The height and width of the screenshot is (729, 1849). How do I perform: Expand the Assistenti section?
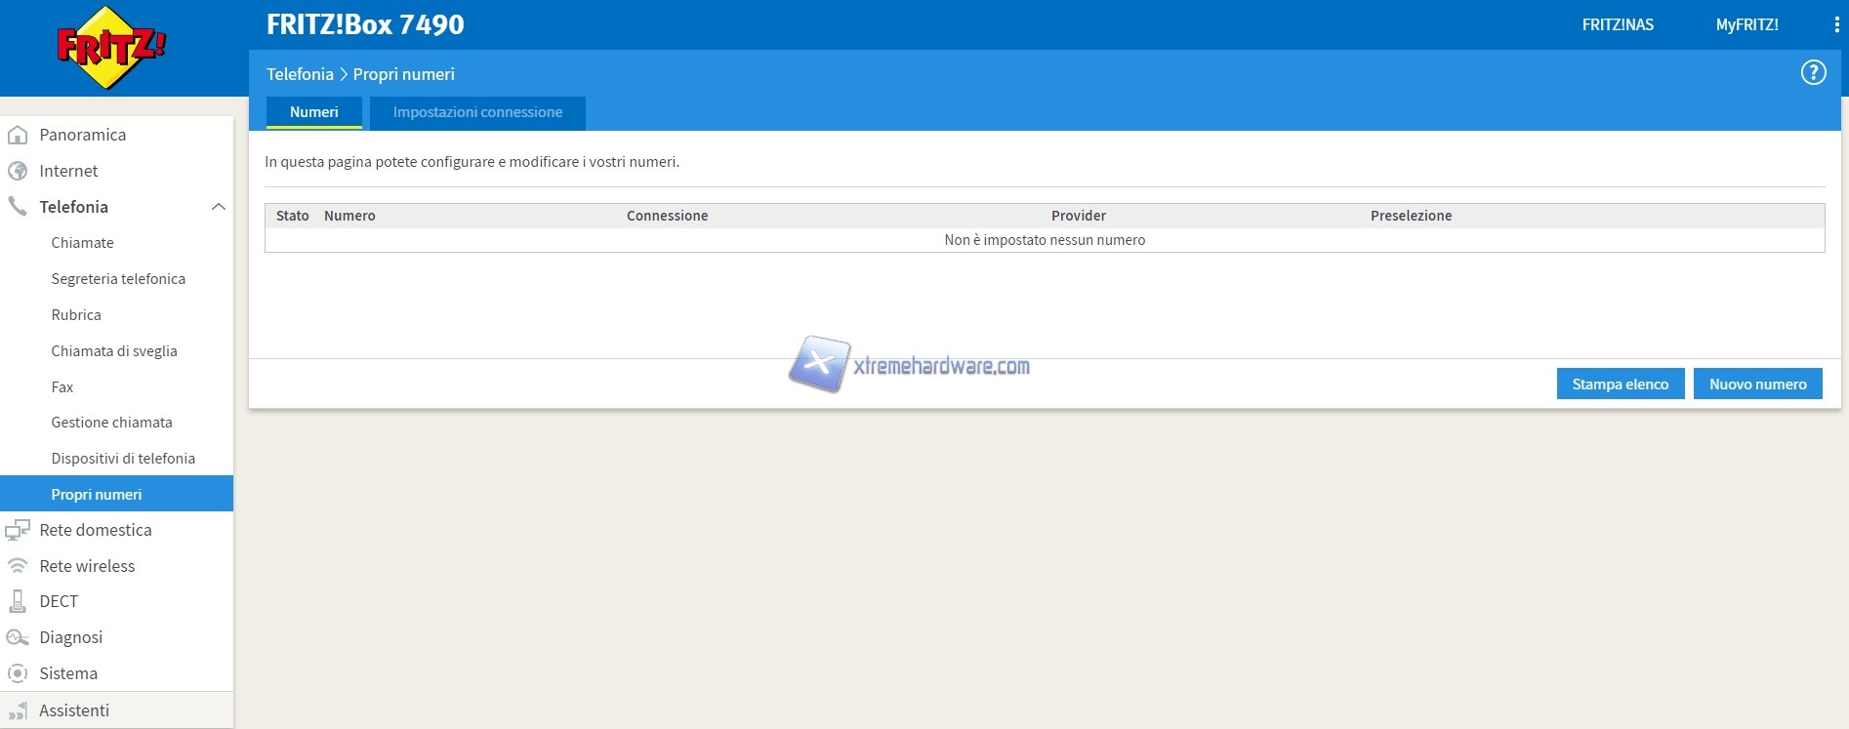pos(74,710)
